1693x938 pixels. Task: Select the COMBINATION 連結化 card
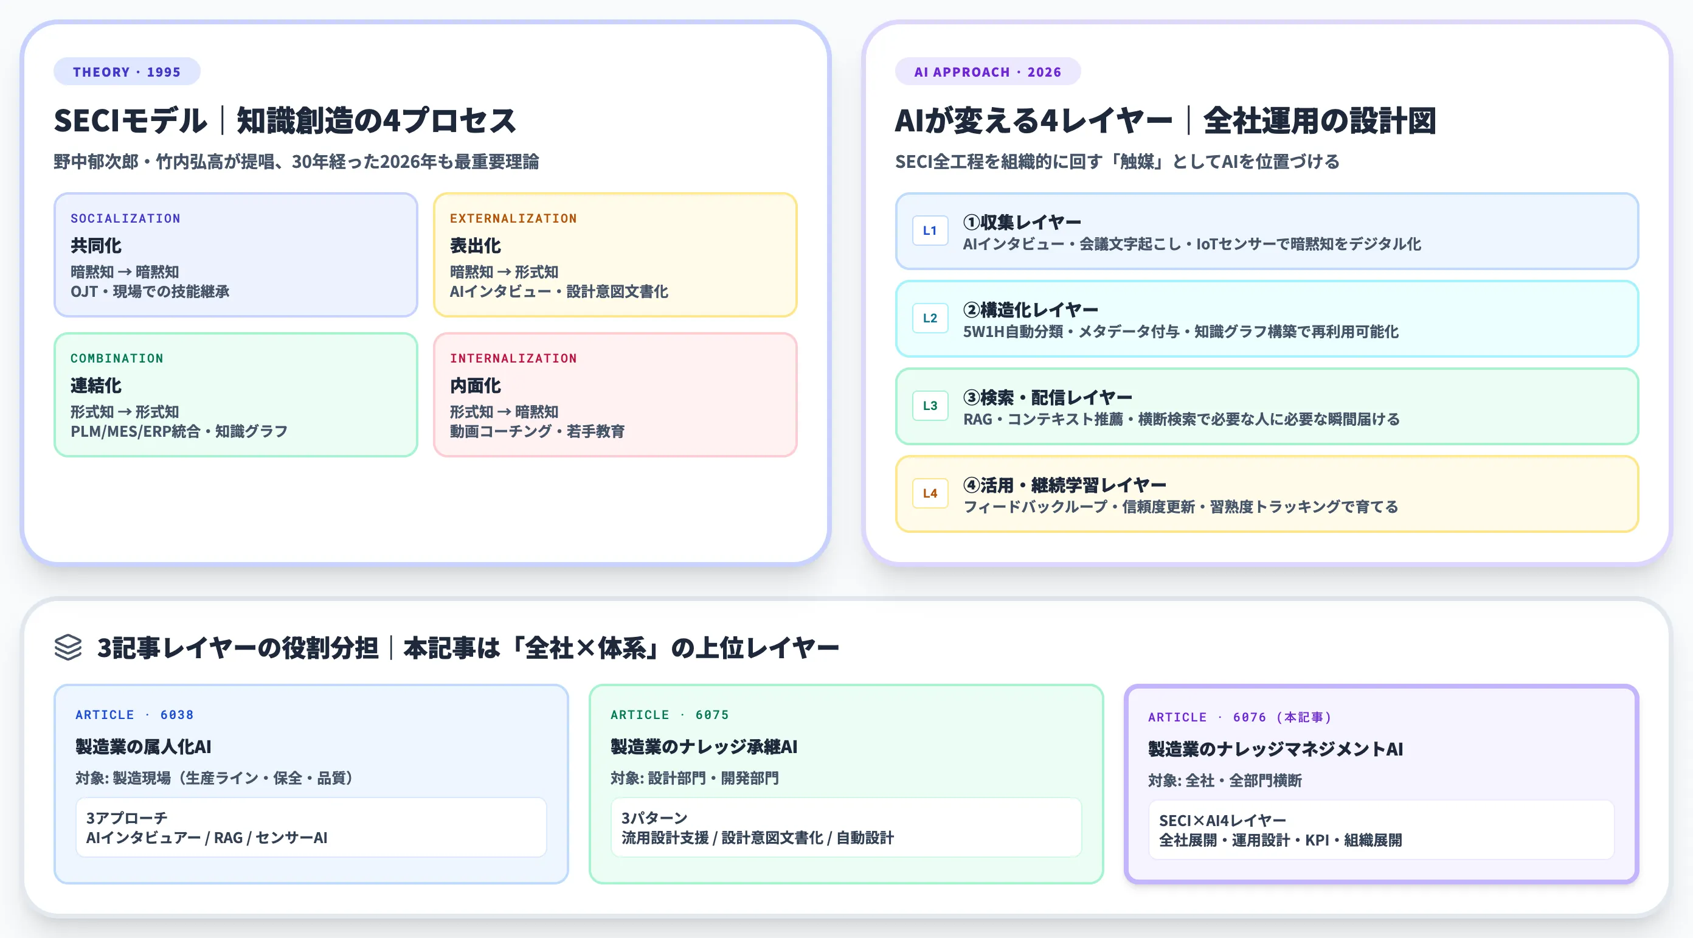(236, 394)
